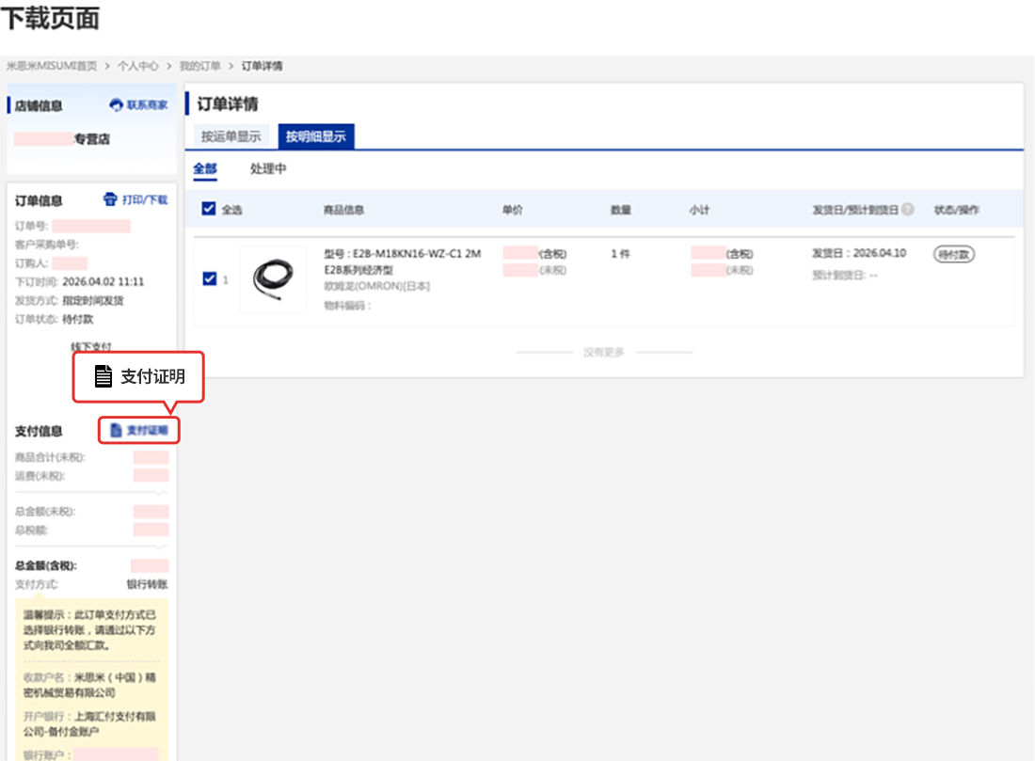
Task: Click the 联系商家 headset icon
Action: point(117,105)
